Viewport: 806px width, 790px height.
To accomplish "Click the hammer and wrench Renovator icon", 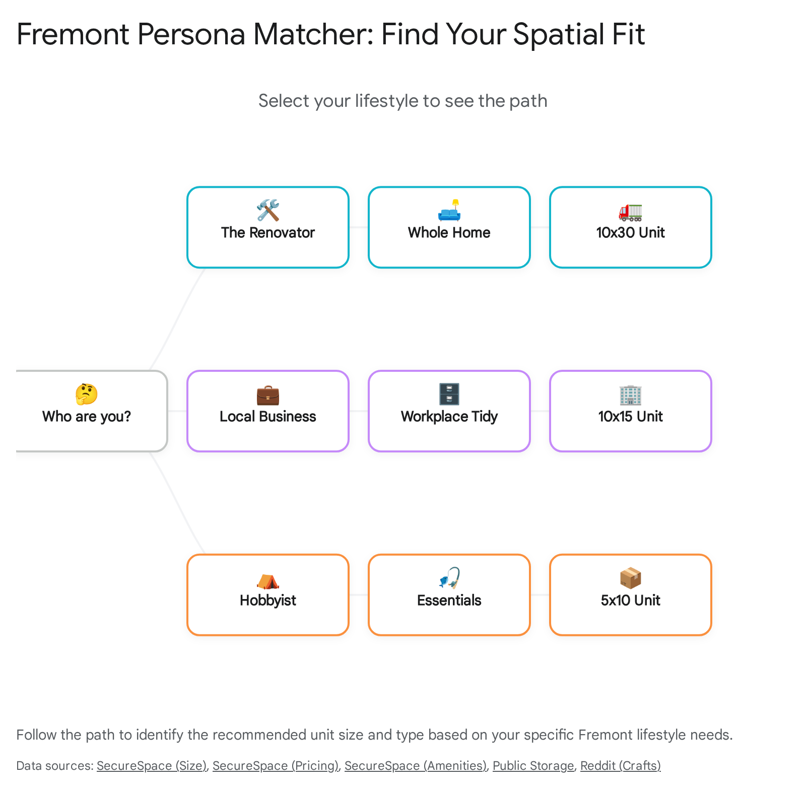I will (267, 210).
